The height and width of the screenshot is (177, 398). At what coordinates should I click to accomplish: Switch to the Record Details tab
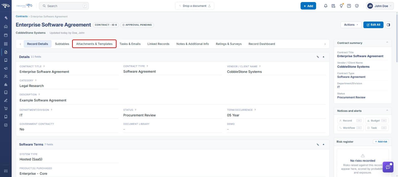(x=38, y=44)
